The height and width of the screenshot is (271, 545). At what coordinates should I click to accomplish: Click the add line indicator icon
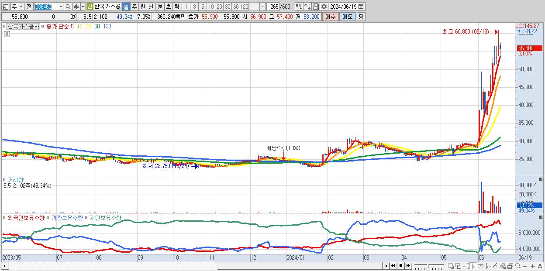[x=307, y=7]
